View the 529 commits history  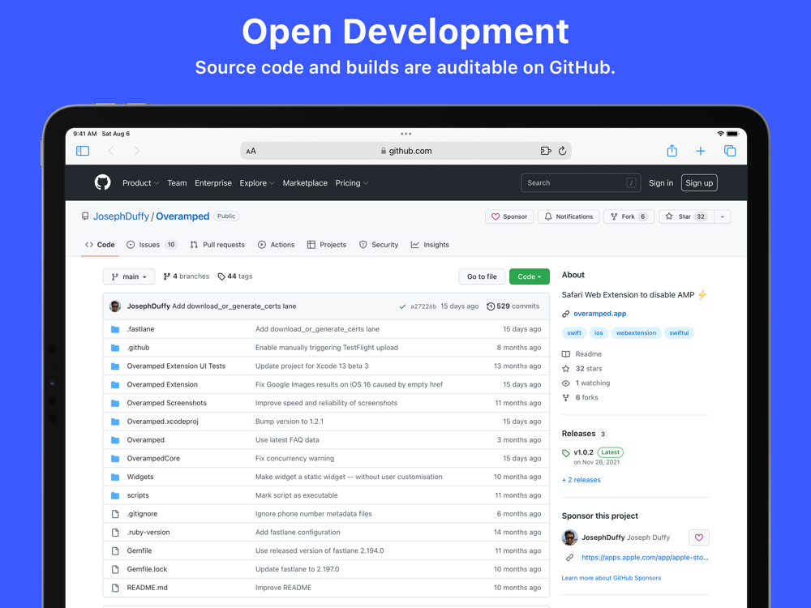click(x=513, y=306)
